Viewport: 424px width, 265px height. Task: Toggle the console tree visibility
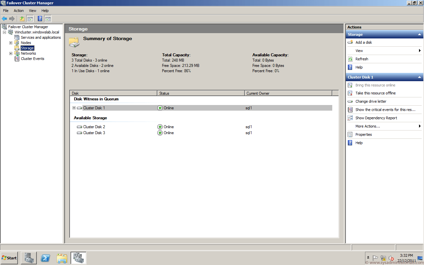30,19
